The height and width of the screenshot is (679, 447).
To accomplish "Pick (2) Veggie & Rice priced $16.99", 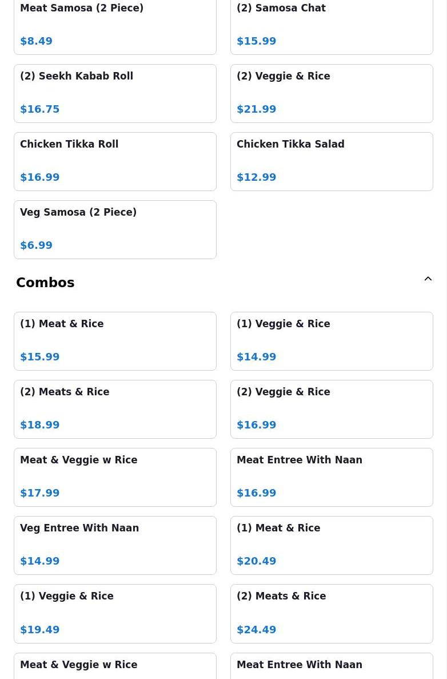I will pos(332,409).
